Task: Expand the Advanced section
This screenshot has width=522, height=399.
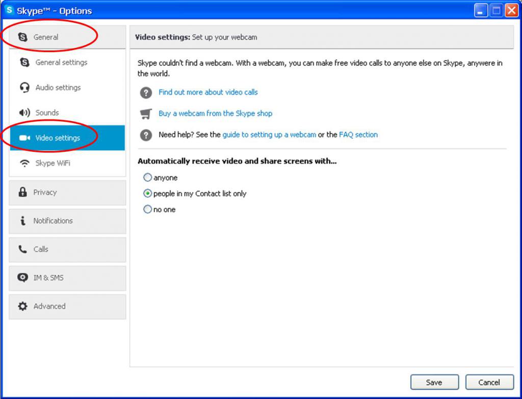Action: tap(67, 306)
